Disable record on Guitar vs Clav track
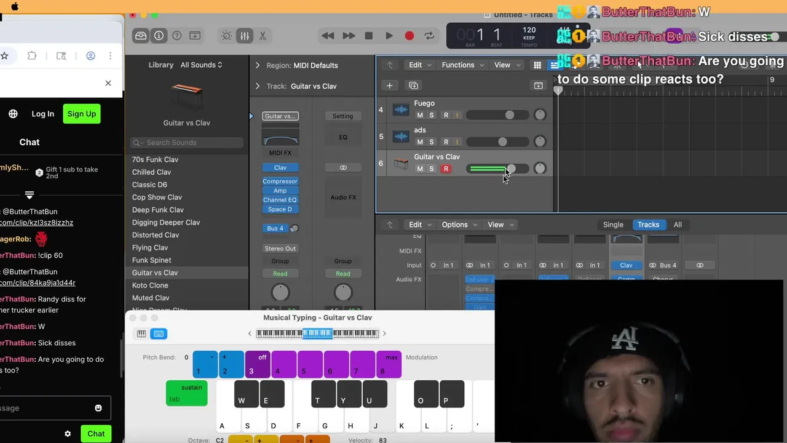The height and width of the screenshot is (443, 787). [446, 169]
